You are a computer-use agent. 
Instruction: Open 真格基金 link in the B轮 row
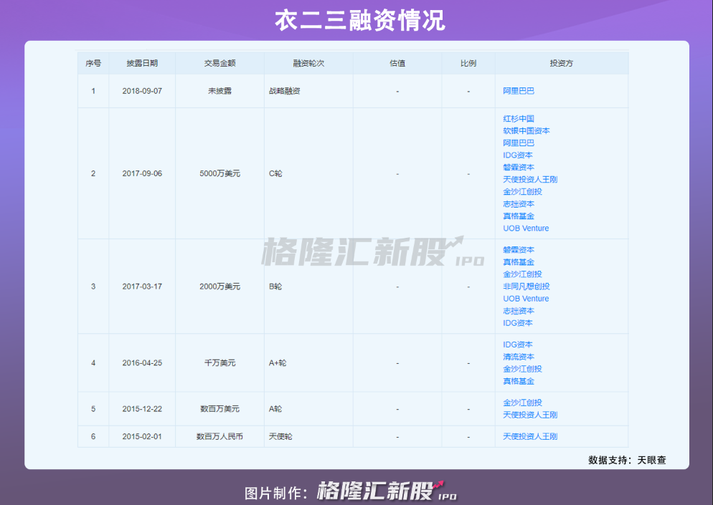[x=519, y=262]
